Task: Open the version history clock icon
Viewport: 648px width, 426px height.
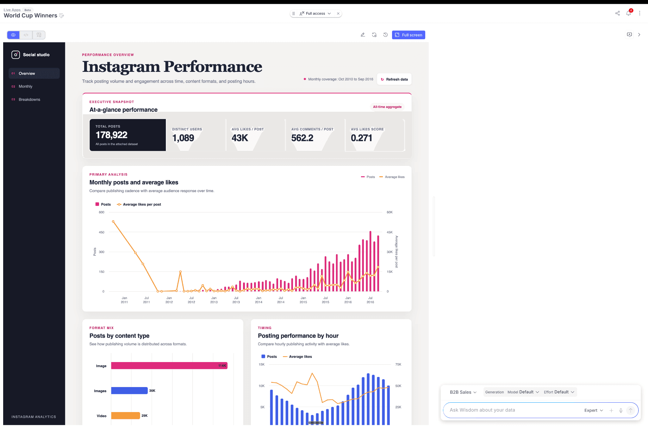Action: point(385,35)
